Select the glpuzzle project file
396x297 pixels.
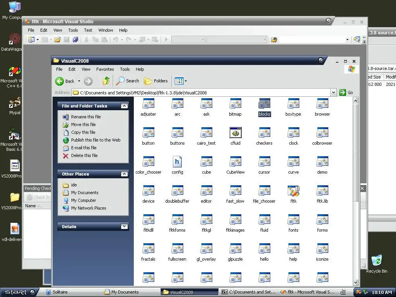point(235,252)
